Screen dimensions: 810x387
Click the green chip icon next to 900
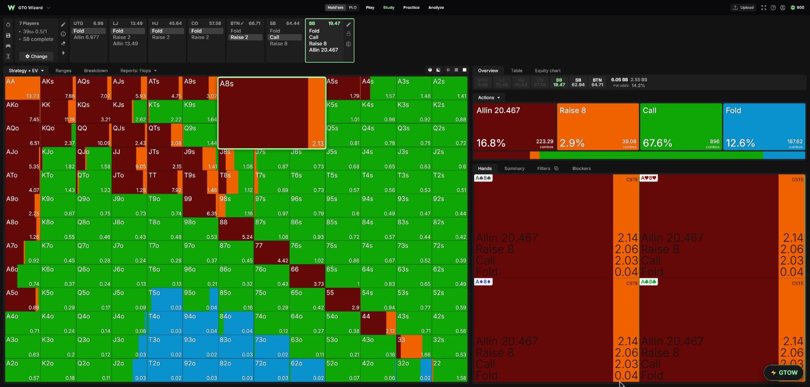pos(793,8)
